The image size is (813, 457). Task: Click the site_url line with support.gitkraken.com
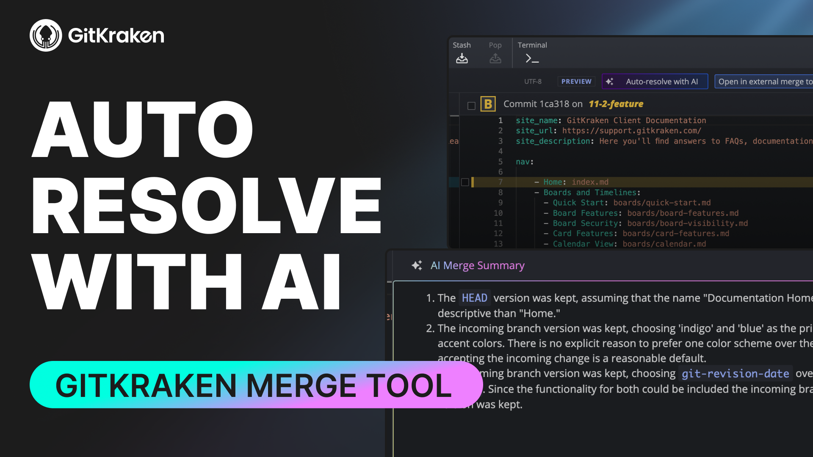point(608,131)
